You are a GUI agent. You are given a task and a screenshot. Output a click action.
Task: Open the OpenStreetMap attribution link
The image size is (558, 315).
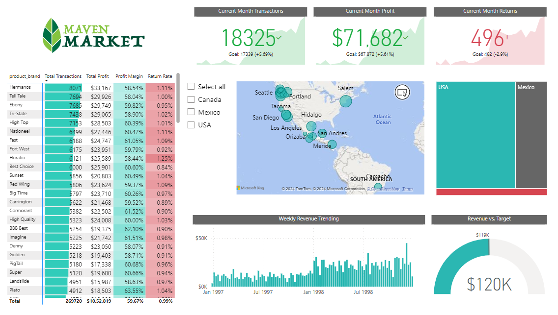click(385, 189)
